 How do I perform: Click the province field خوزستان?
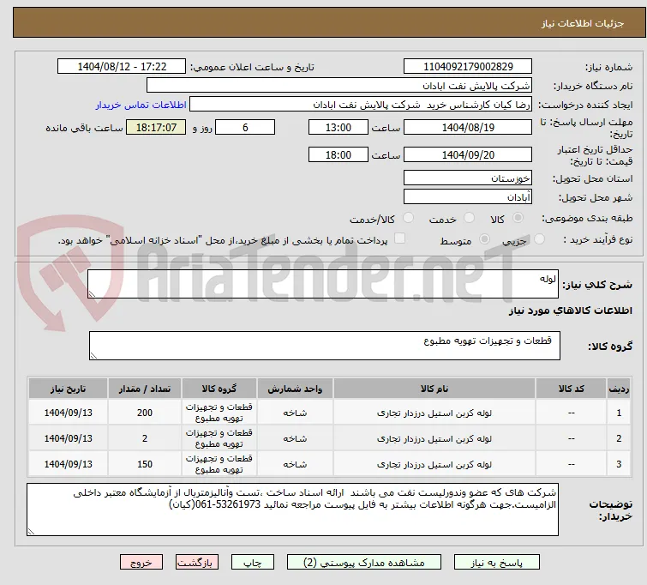pos(468,178)
